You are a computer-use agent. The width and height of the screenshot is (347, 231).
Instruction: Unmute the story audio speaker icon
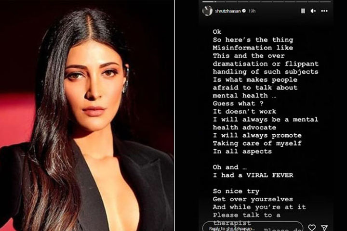(x=313, y=11)
